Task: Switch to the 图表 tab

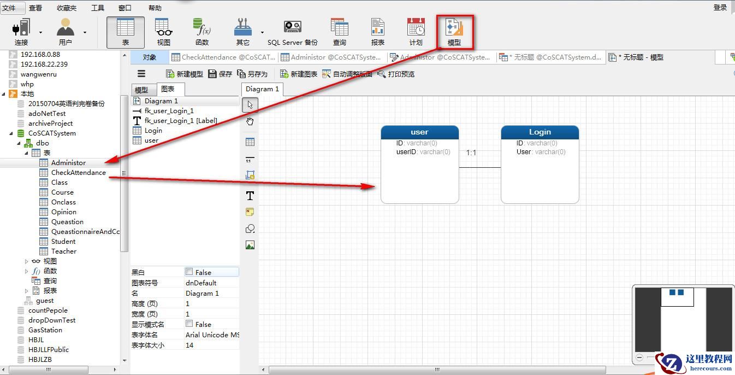Action: [x=169, y=89]
